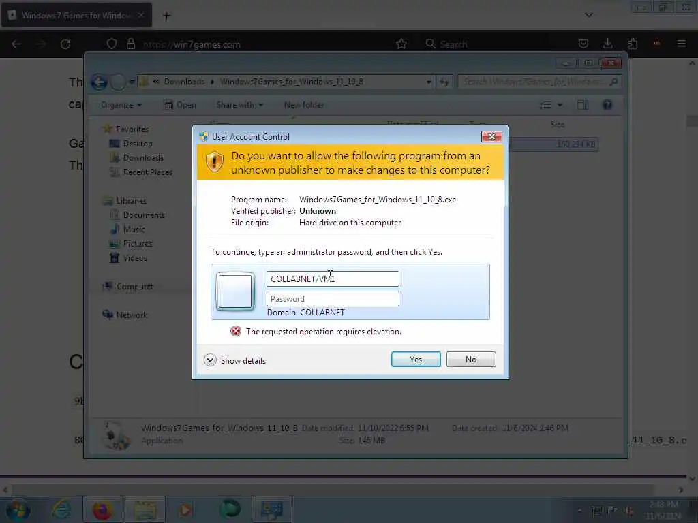Select Downloads in the address breadcrumb
The width and height of the screenshot is (698, 523).
click(x=184, y=82)
